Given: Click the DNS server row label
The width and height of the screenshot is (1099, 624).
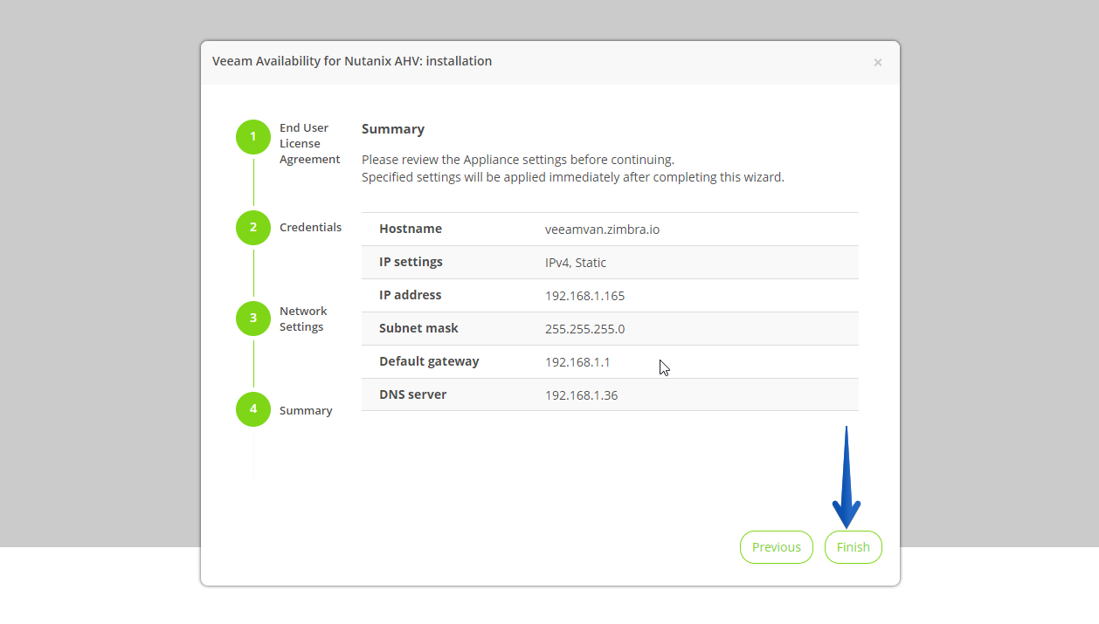Looking at the screenshot, I should pos(413,394).
